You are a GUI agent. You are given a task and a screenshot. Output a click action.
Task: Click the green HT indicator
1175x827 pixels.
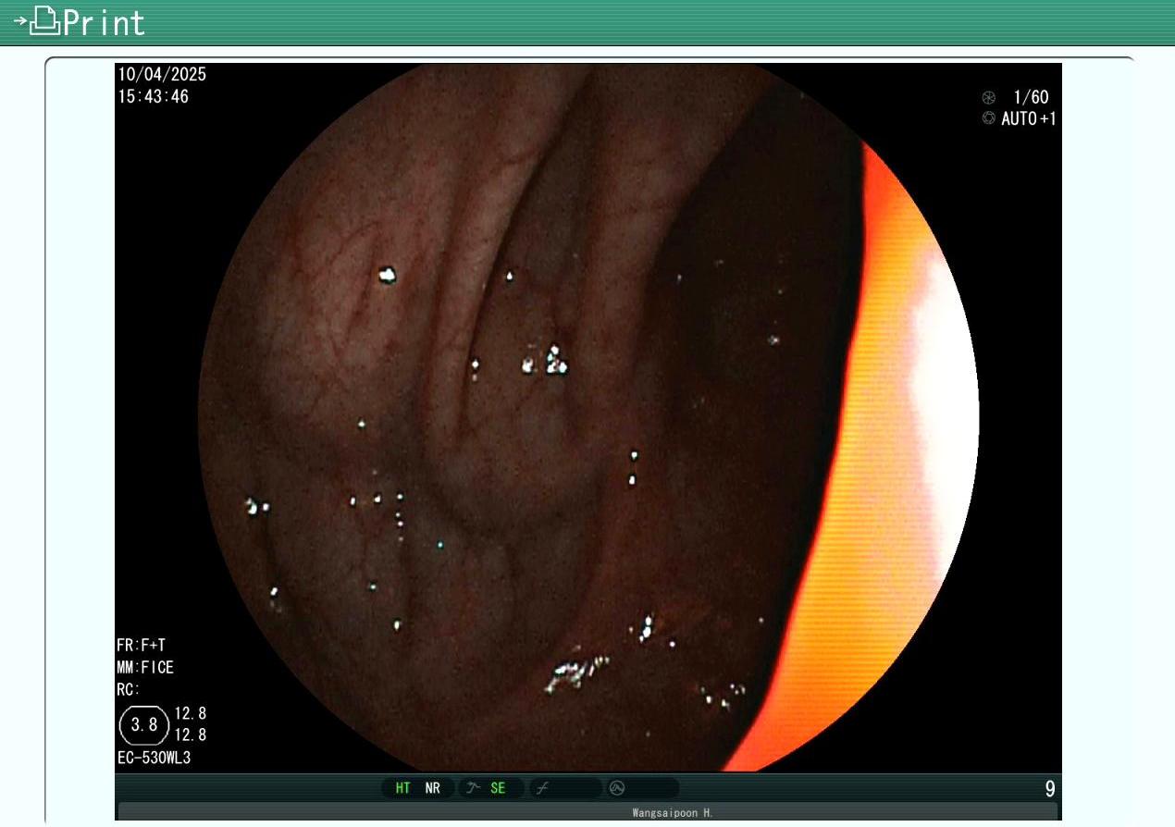click(x=403, y=788)
